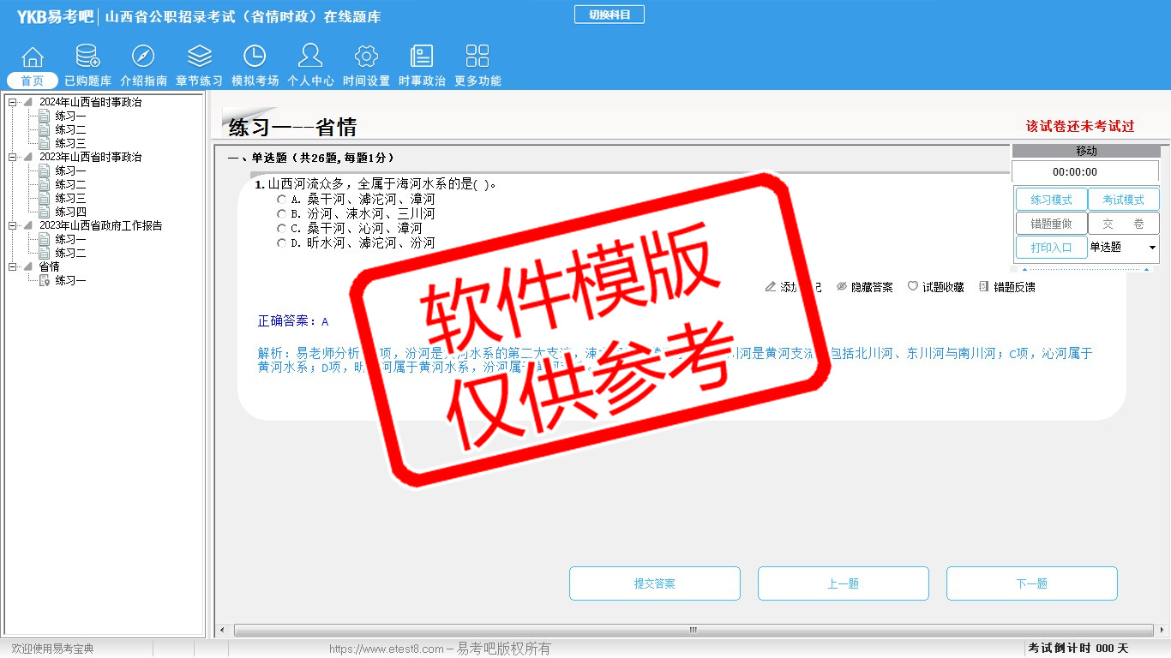This screenshot has width=1171, height=658.
Task: Switch to 考试模式 exam mode
Action: click(1123, 200)
